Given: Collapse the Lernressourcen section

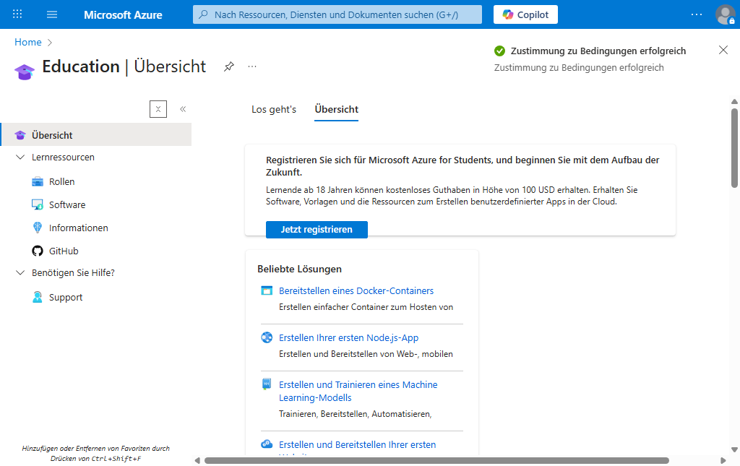Looking at the screenshot, I should coord(20,157).
